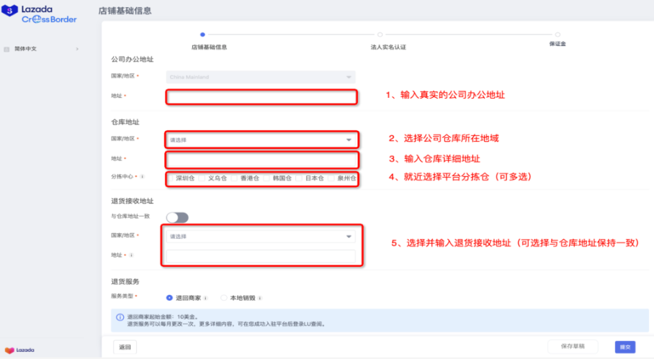Click the 退货服务 section heading
Image resolution: width=654 pixels, height=359 pixels.
[125, 281]
